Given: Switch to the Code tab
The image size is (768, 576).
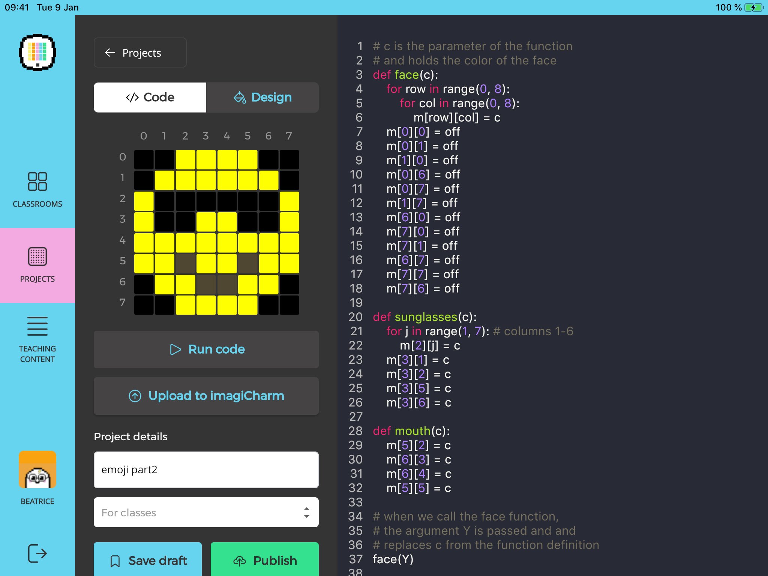Looking at the screenshot, I should click(x=150, y=97).
